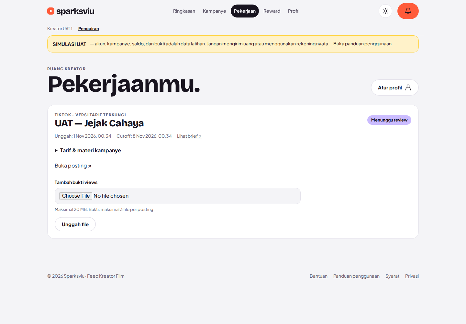Open notifications with the bell icon
Viewport: 466px width, 324px height.
[x=408, y=11]
